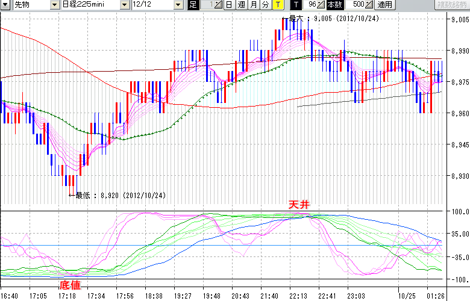Viewport: 470px width, 301px height.
Task: Open the 12/12 contract month dropdown
Action: pos(178,5)
